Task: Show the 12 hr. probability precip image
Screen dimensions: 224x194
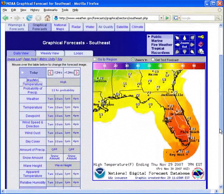Action: [63, 90]
